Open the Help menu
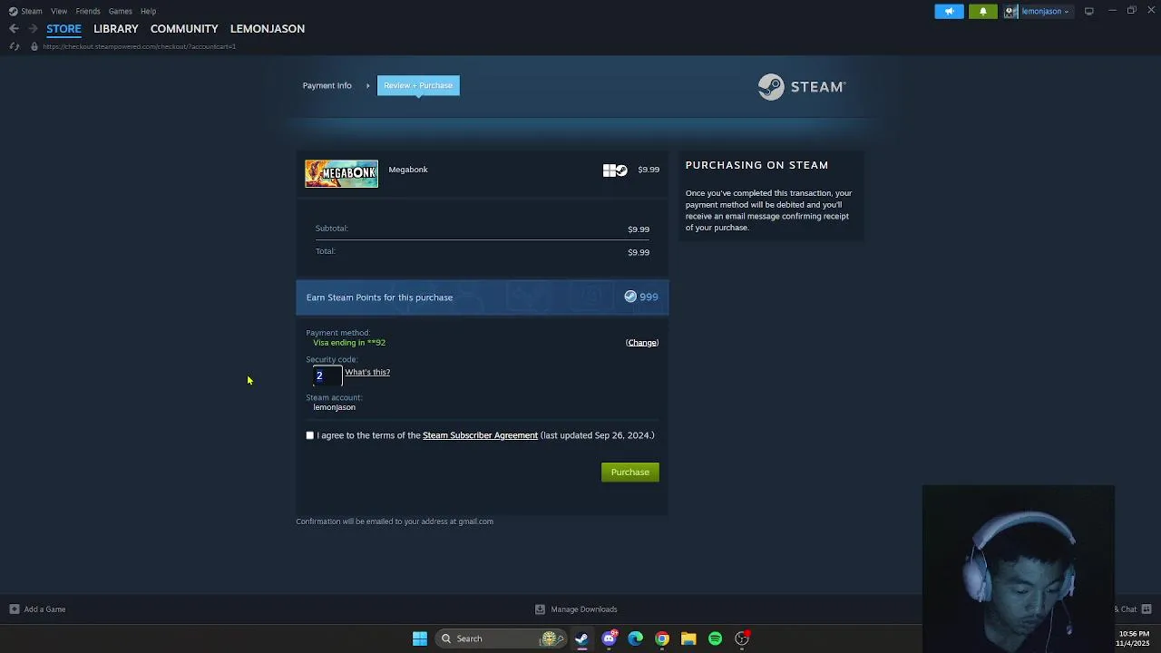The image size is (1161, 653). (x=149, y=11)
